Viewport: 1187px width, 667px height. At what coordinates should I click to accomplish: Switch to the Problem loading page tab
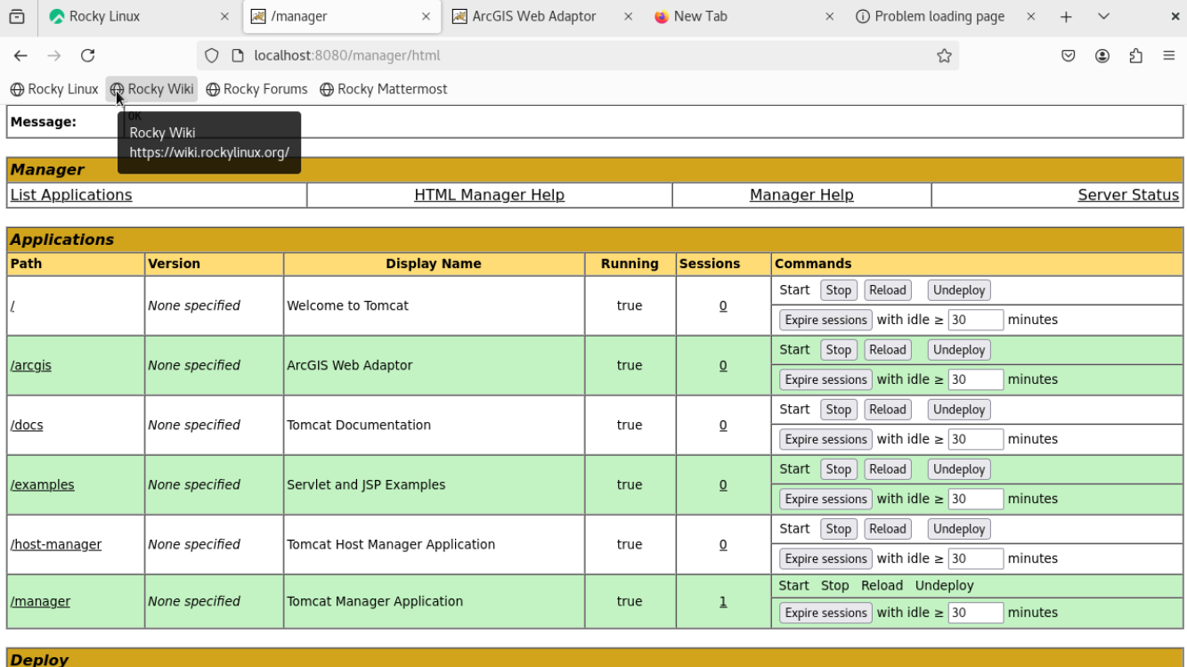[x=947, y=16]
